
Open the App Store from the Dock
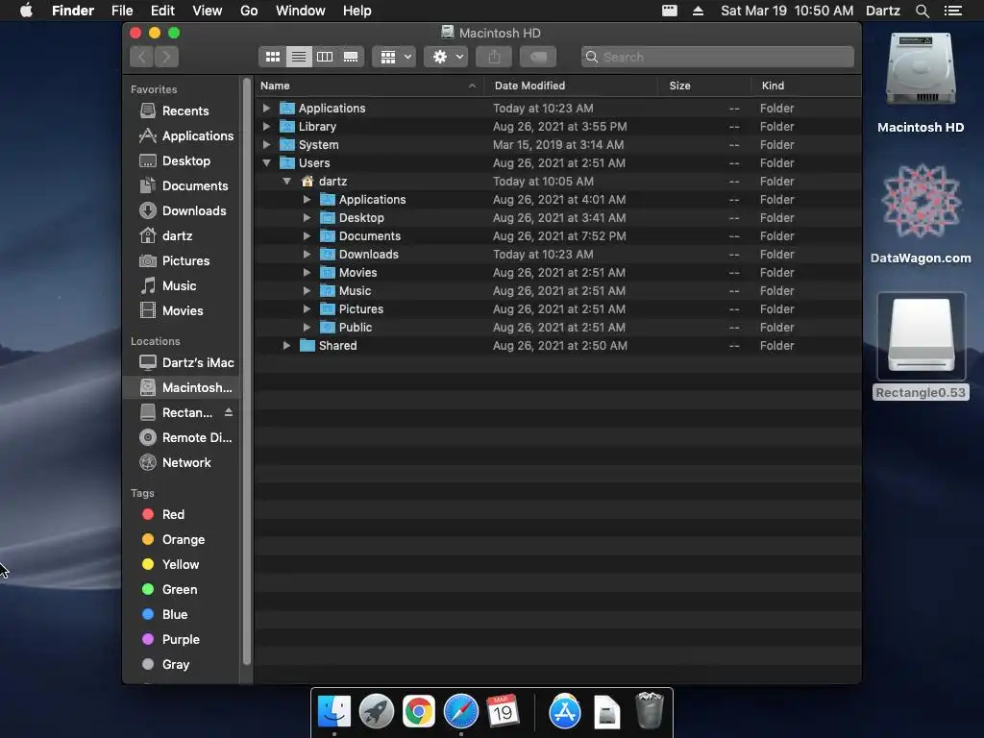click(565, 712)
